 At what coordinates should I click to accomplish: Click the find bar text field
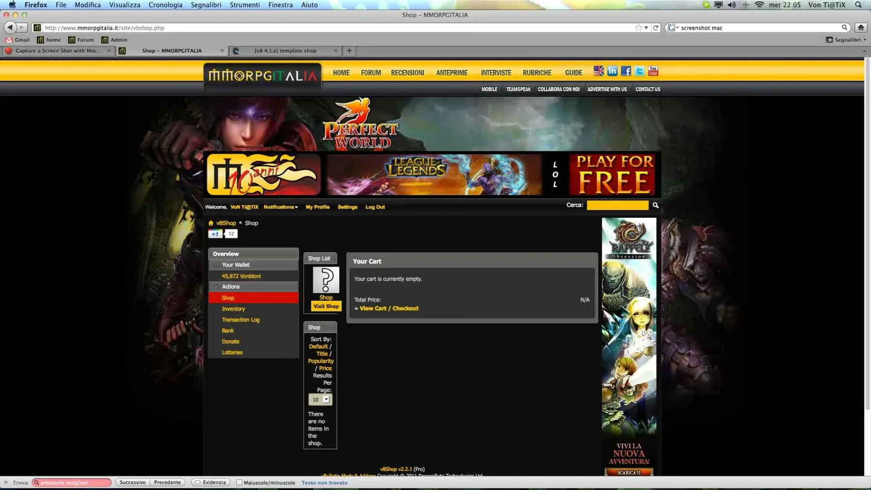coord(72,483)
